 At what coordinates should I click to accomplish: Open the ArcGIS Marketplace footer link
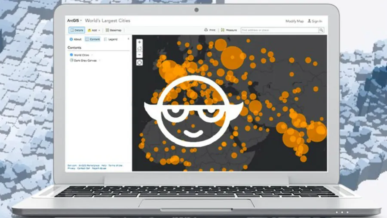(x=89, y=165)
